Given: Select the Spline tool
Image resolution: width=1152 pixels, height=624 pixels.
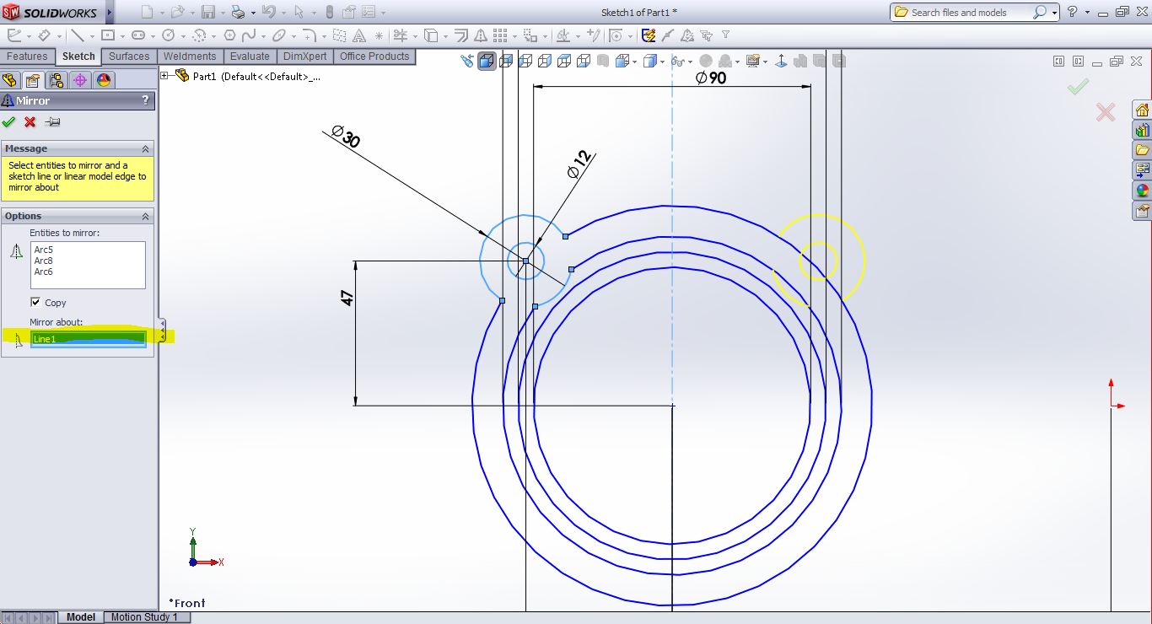Looking at the screenshot, I should pos(250,35).
